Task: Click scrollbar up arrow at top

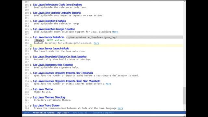Action: click(184, 2)
